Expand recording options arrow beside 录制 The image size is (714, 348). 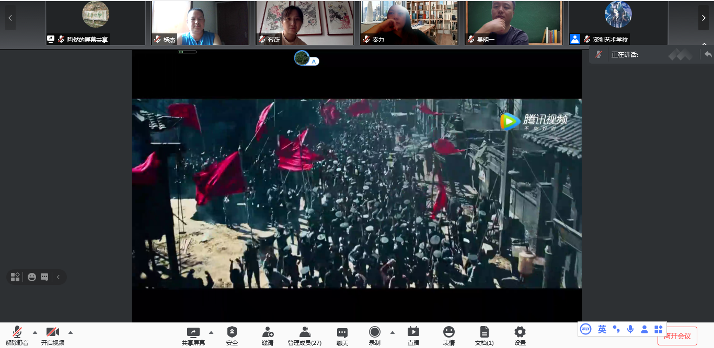pyautogui.click(x=393, y=332)
